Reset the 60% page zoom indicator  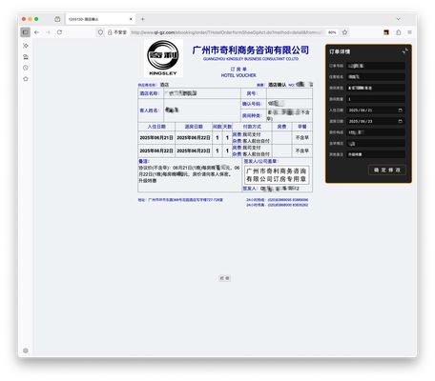click(332, 32)
